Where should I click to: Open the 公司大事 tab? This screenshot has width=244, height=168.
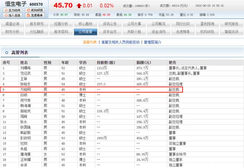pos(134,24)
